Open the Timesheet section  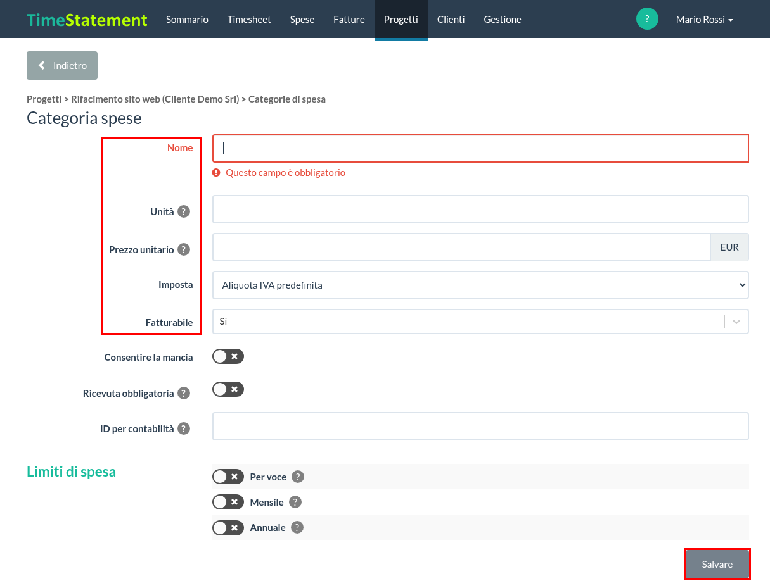[249, 20]
